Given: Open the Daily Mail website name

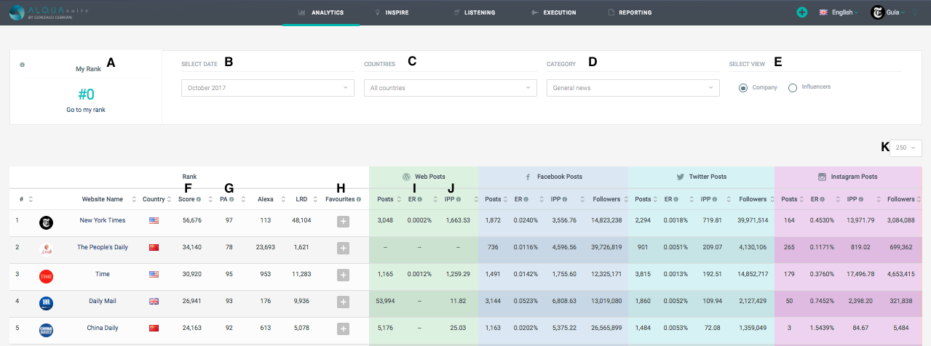Looking at the screenshot, I should (x=102, y=300).
